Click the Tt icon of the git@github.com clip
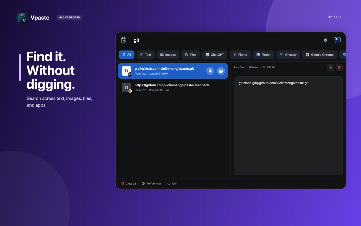 coord(126,71)
